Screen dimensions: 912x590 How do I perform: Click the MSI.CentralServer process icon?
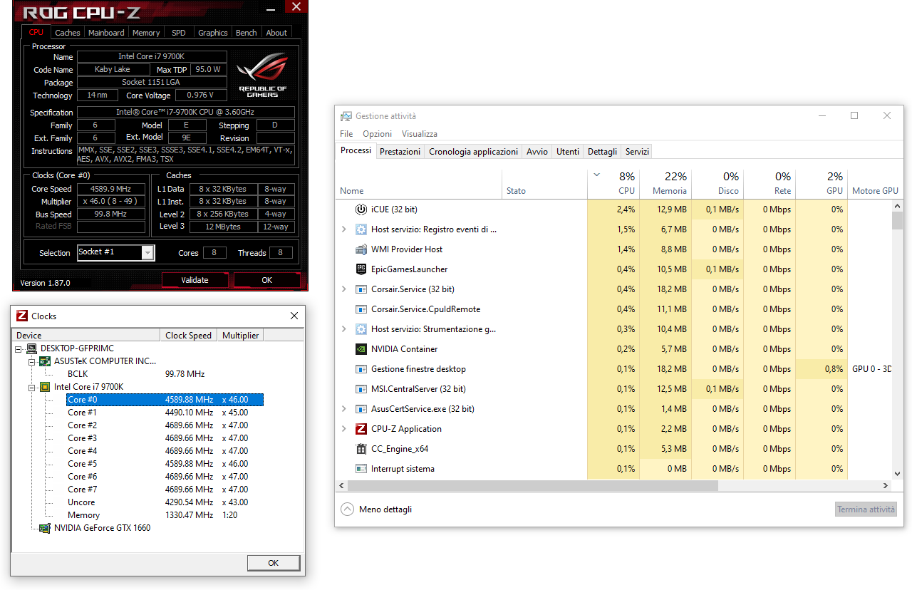[362, 388]
